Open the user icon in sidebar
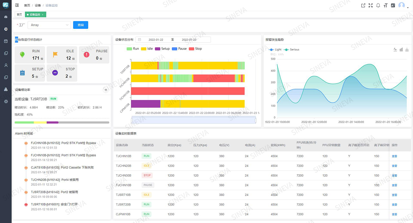413x223 pixels. [6, 65]
